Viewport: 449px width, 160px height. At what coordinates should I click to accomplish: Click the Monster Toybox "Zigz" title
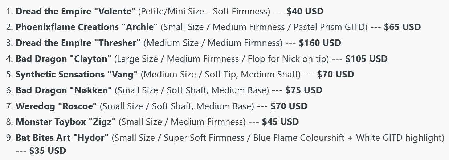click(x=65, y=122)
